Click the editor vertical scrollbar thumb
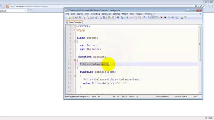The height and width of the screenshot is (120, 214). click(200, 44)
